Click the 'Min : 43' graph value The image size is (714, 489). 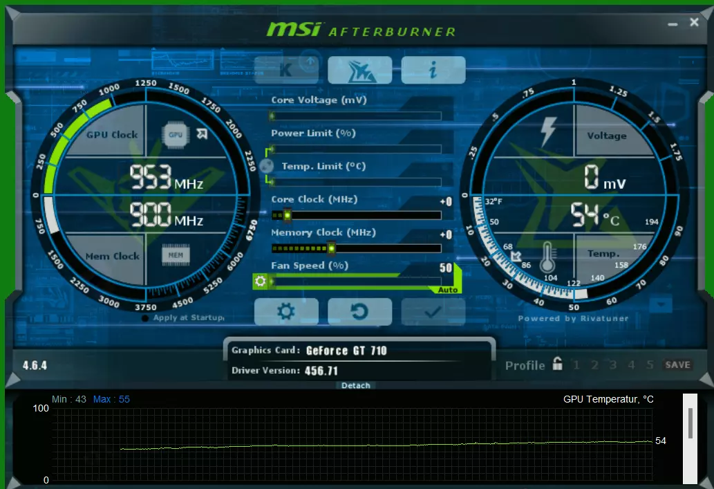pyautogui.click(x=68, y=399)
